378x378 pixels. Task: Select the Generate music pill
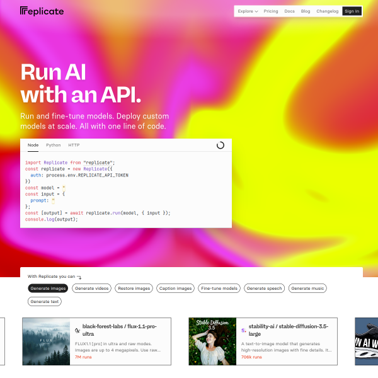coord(307,289)
